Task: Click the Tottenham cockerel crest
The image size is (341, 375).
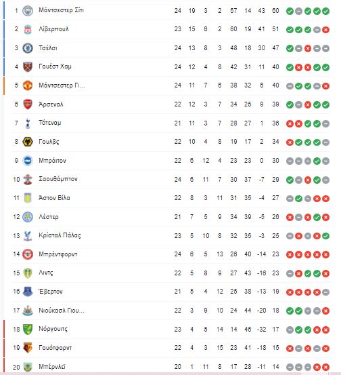Action: pyautogui.click(x=28, y=123)
